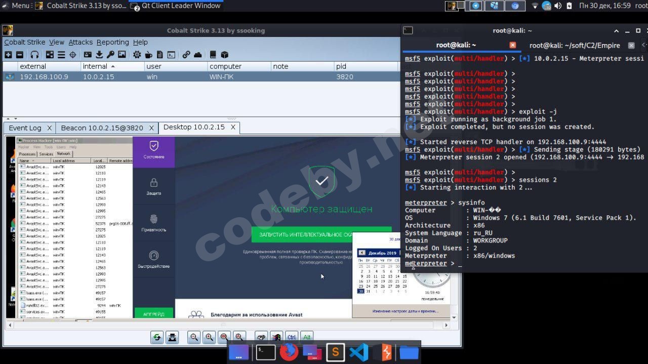This screenshot has height=364, width=648.
Task: Open Listeners via headphones icon
Action: click(x=34, y=55)
